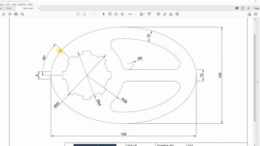Open the sign document tool

(x=171, y=14)
